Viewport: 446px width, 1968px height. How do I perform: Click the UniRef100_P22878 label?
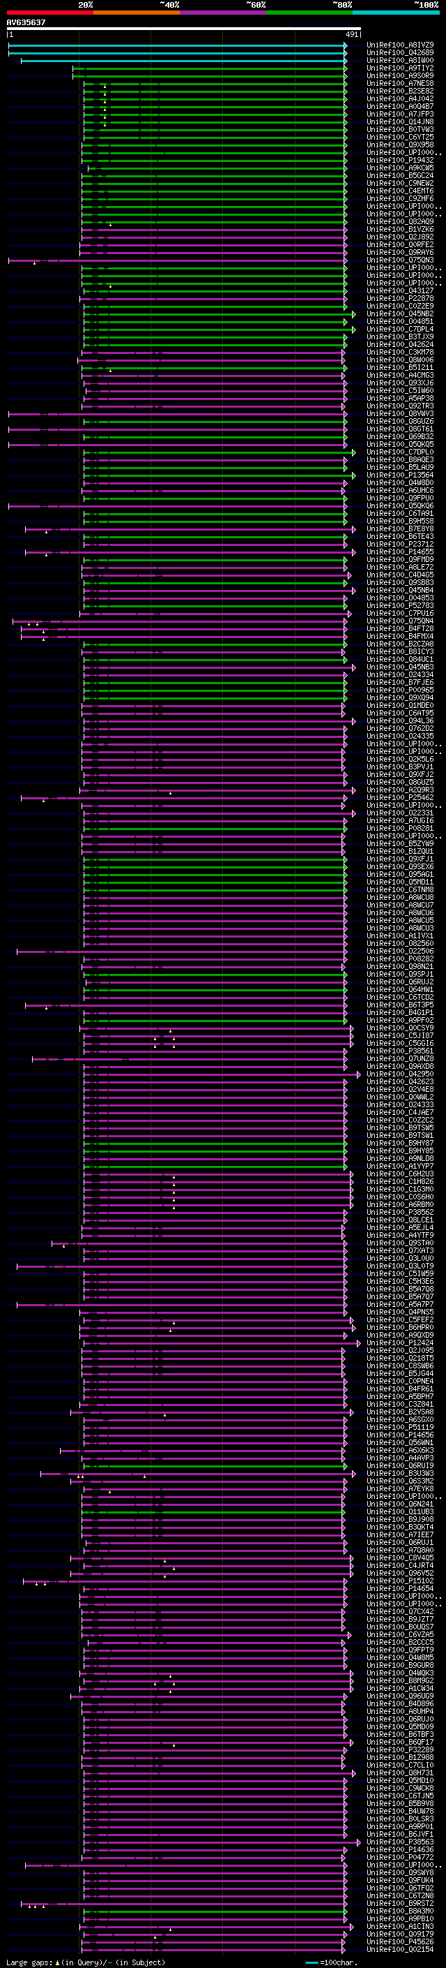click(400, 299)
